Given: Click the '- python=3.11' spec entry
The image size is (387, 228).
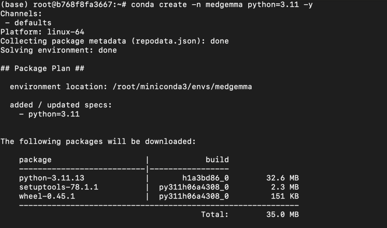Looking at the screenshot, I should (x=50, y=114).
